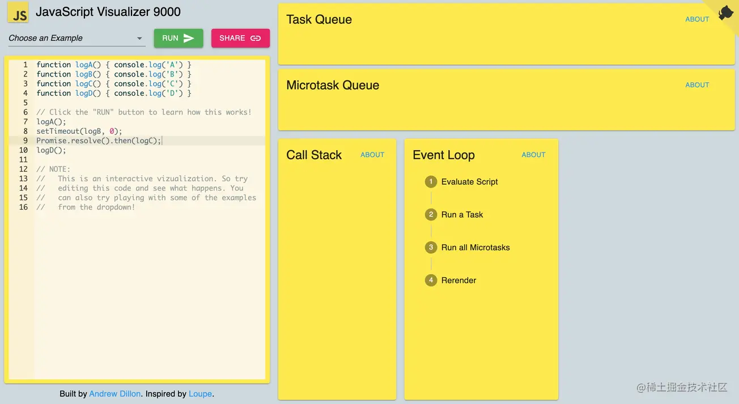Click line number 11 in the gutter
The image size is (739, 404).
pos(23,160)
